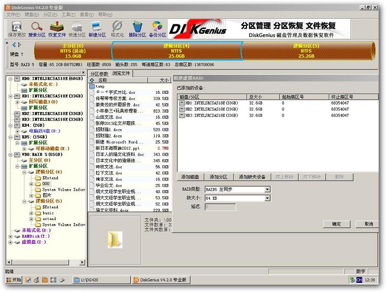The height and width of the screenshot is (292, 386).
Task: Open 分区(P) menu
Action: coord(50,15)
